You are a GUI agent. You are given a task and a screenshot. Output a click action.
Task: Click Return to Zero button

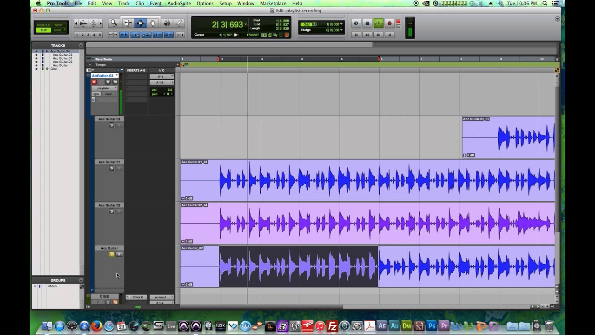coord(356,35)
